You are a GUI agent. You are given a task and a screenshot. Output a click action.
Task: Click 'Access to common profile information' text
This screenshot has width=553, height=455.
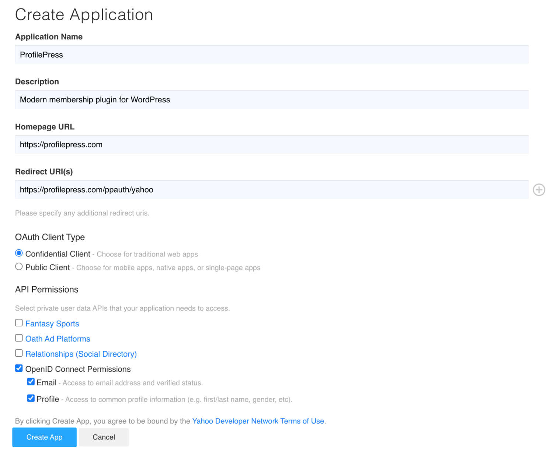[x=179, y=399]
